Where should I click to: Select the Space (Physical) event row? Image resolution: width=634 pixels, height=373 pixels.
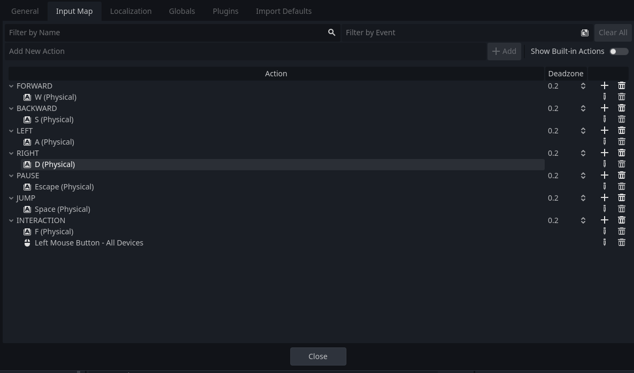tap(62, 209)
